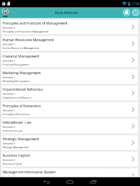Expand chevron for Marketing Management
The height and width of the screenshot is (186, 140).
[x=133, y=77]
